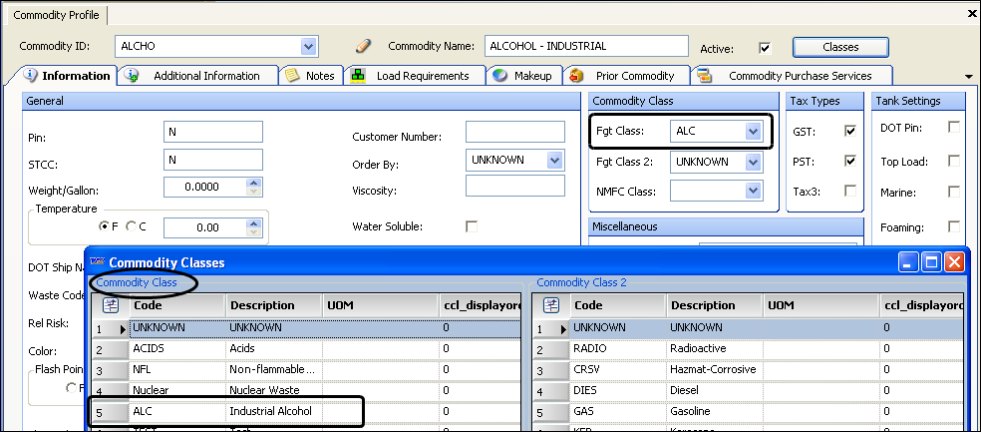
Task: Click the Load Requirements tab icon
Action: pyautogui.click(x=357, y=75)
